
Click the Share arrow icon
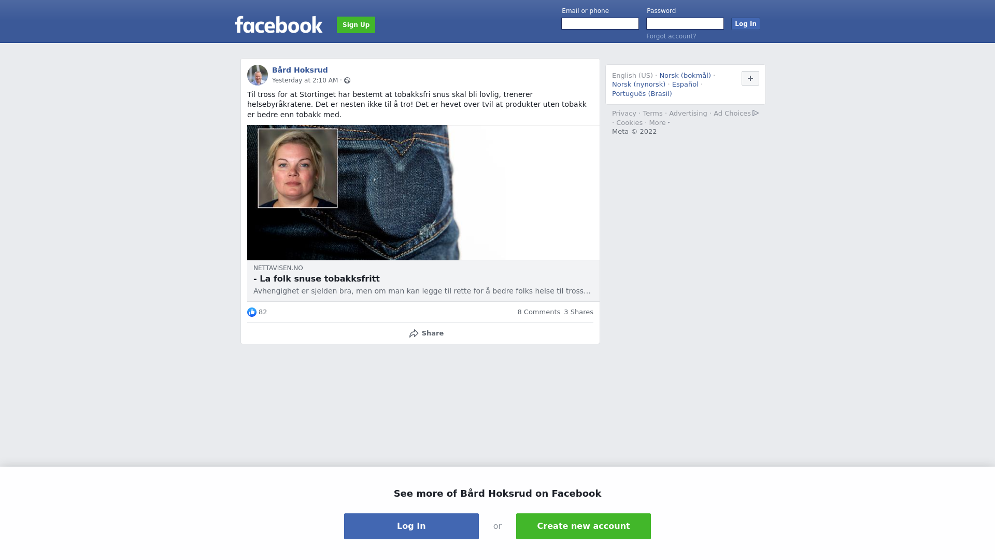click(x=414, y=333)
